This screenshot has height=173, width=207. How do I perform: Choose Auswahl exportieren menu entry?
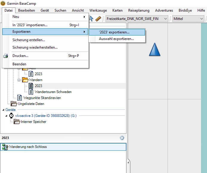(x=116, y=39)
